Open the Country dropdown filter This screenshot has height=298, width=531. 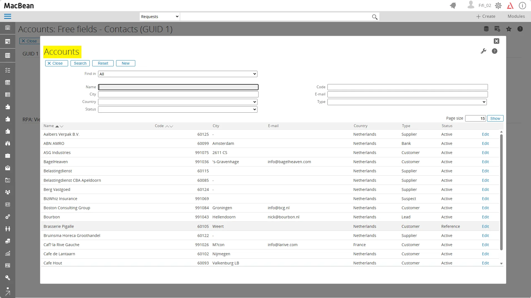pos(177,102)
